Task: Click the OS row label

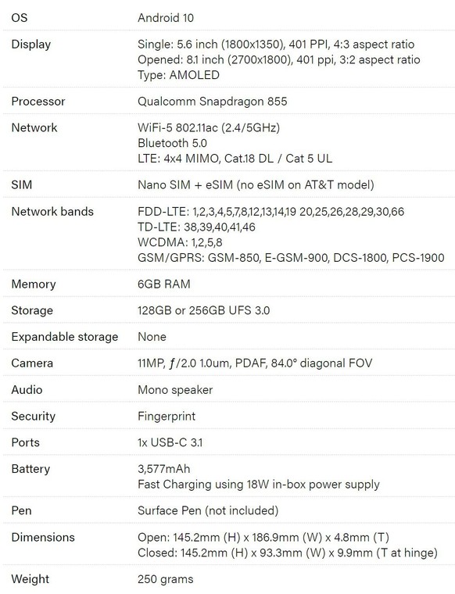Action: tap(20, 18)
